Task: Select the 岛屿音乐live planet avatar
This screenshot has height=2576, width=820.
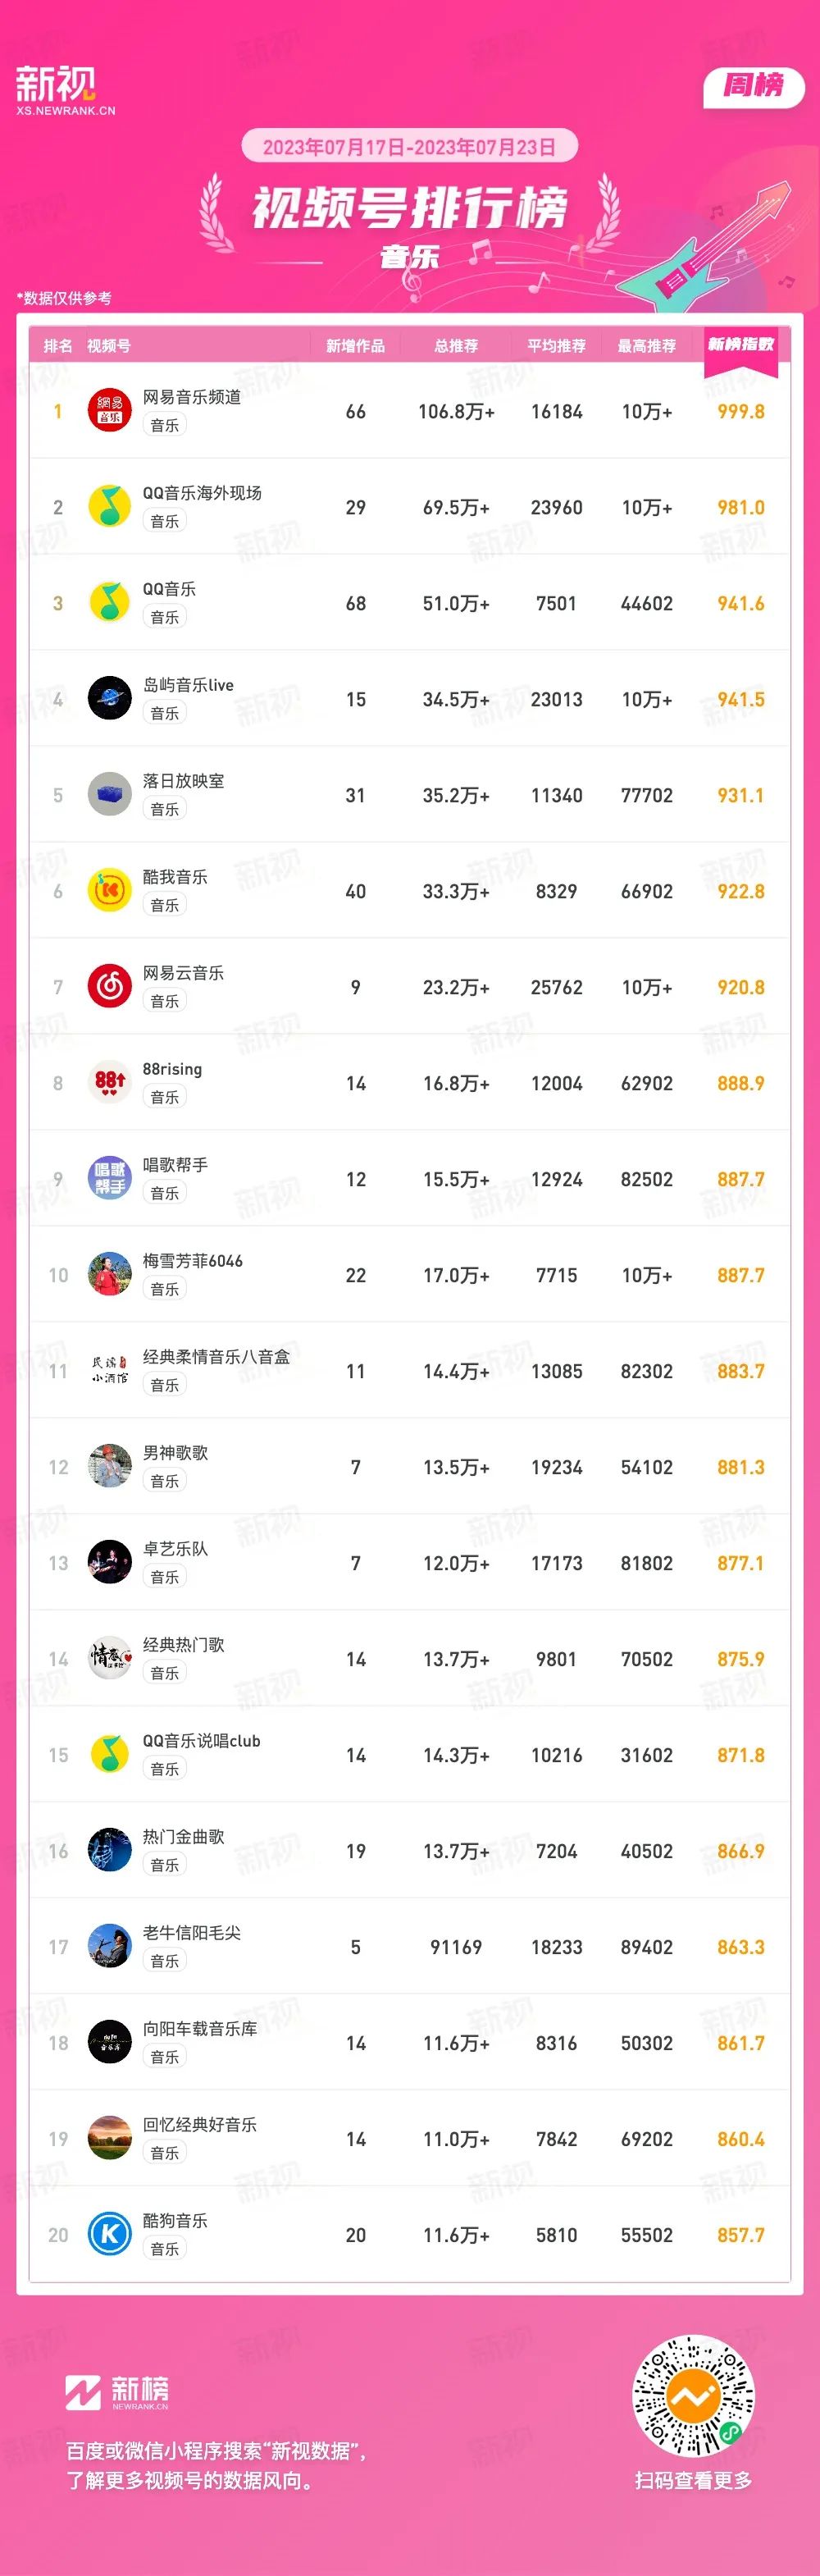Action: point(110,699)
